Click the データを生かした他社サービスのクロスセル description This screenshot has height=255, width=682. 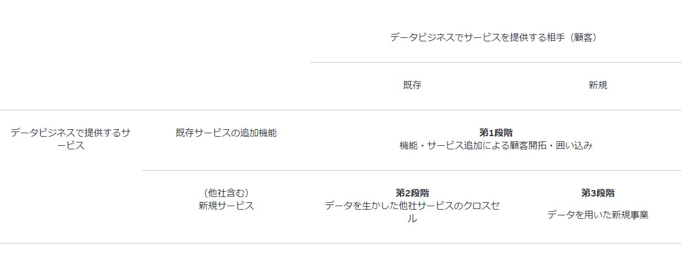(x=412, y=206)
